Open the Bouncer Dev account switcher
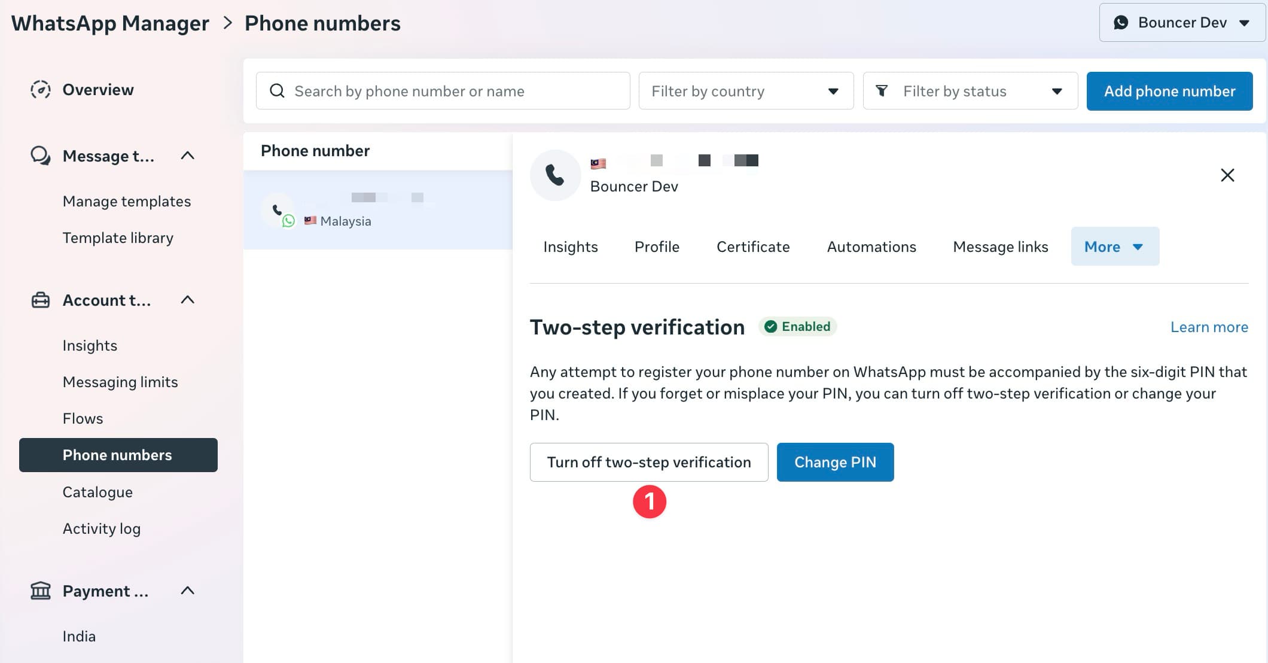 [1182, 23]
